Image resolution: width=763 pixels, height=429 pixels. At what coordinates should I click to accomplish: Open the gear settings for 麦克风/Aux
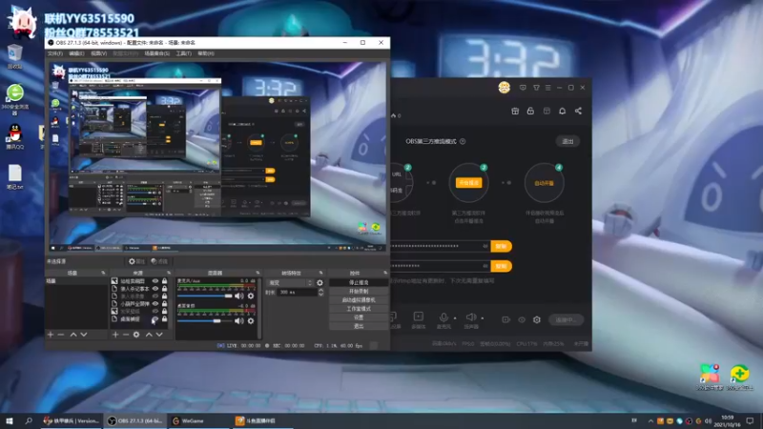[251, 296]
